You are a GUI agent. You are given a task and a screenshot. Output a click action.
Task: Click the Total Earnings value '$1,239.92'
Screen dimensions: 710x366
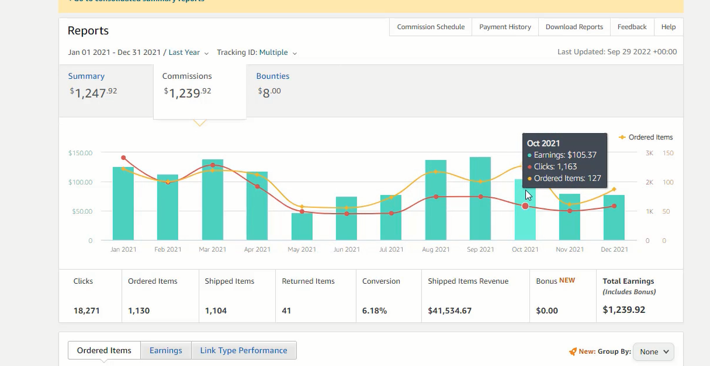[x=624, y=310]
